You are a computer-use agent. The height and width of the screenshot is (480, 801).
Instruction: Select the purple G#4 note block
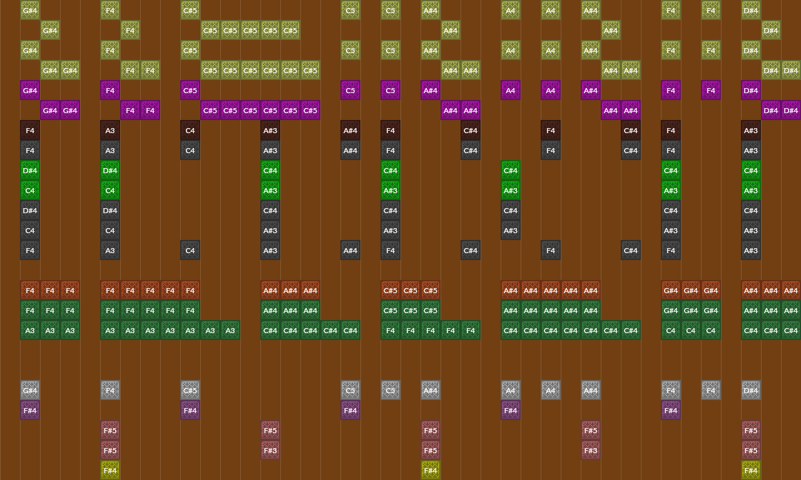point(30,90)
